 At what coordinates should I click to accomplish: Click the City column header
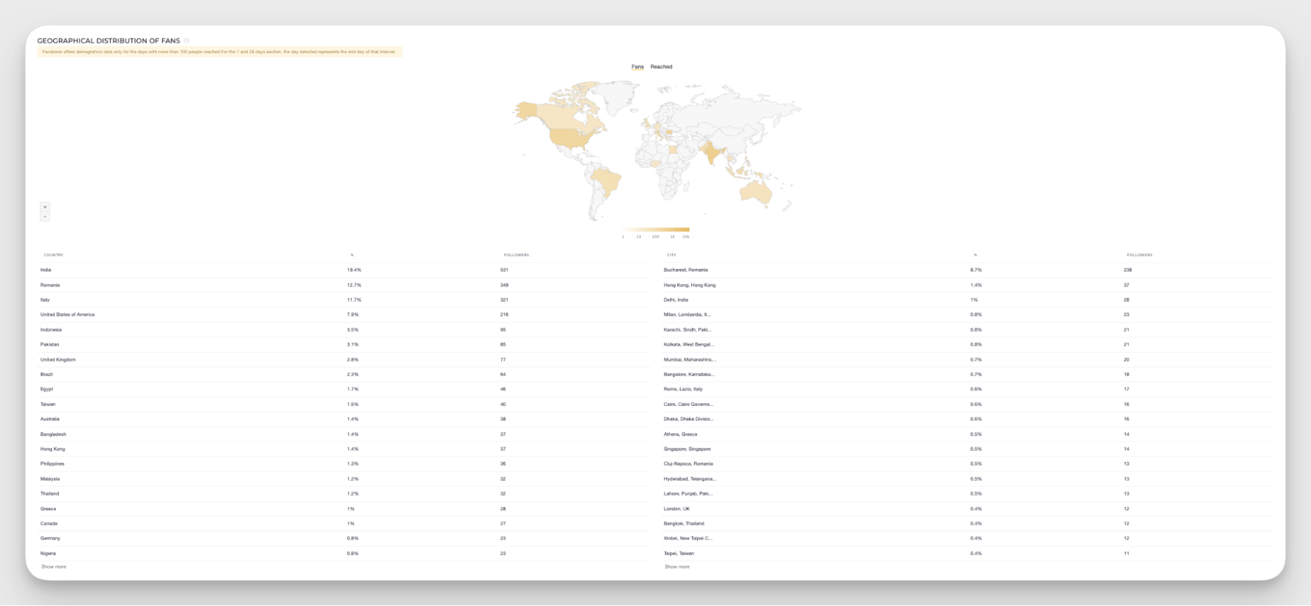[671, 255]
